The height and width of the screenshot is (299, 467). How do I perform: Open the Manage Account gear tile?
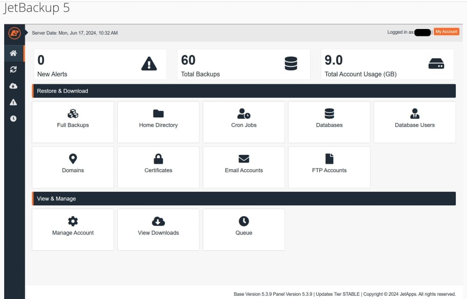tap(73, 229)
